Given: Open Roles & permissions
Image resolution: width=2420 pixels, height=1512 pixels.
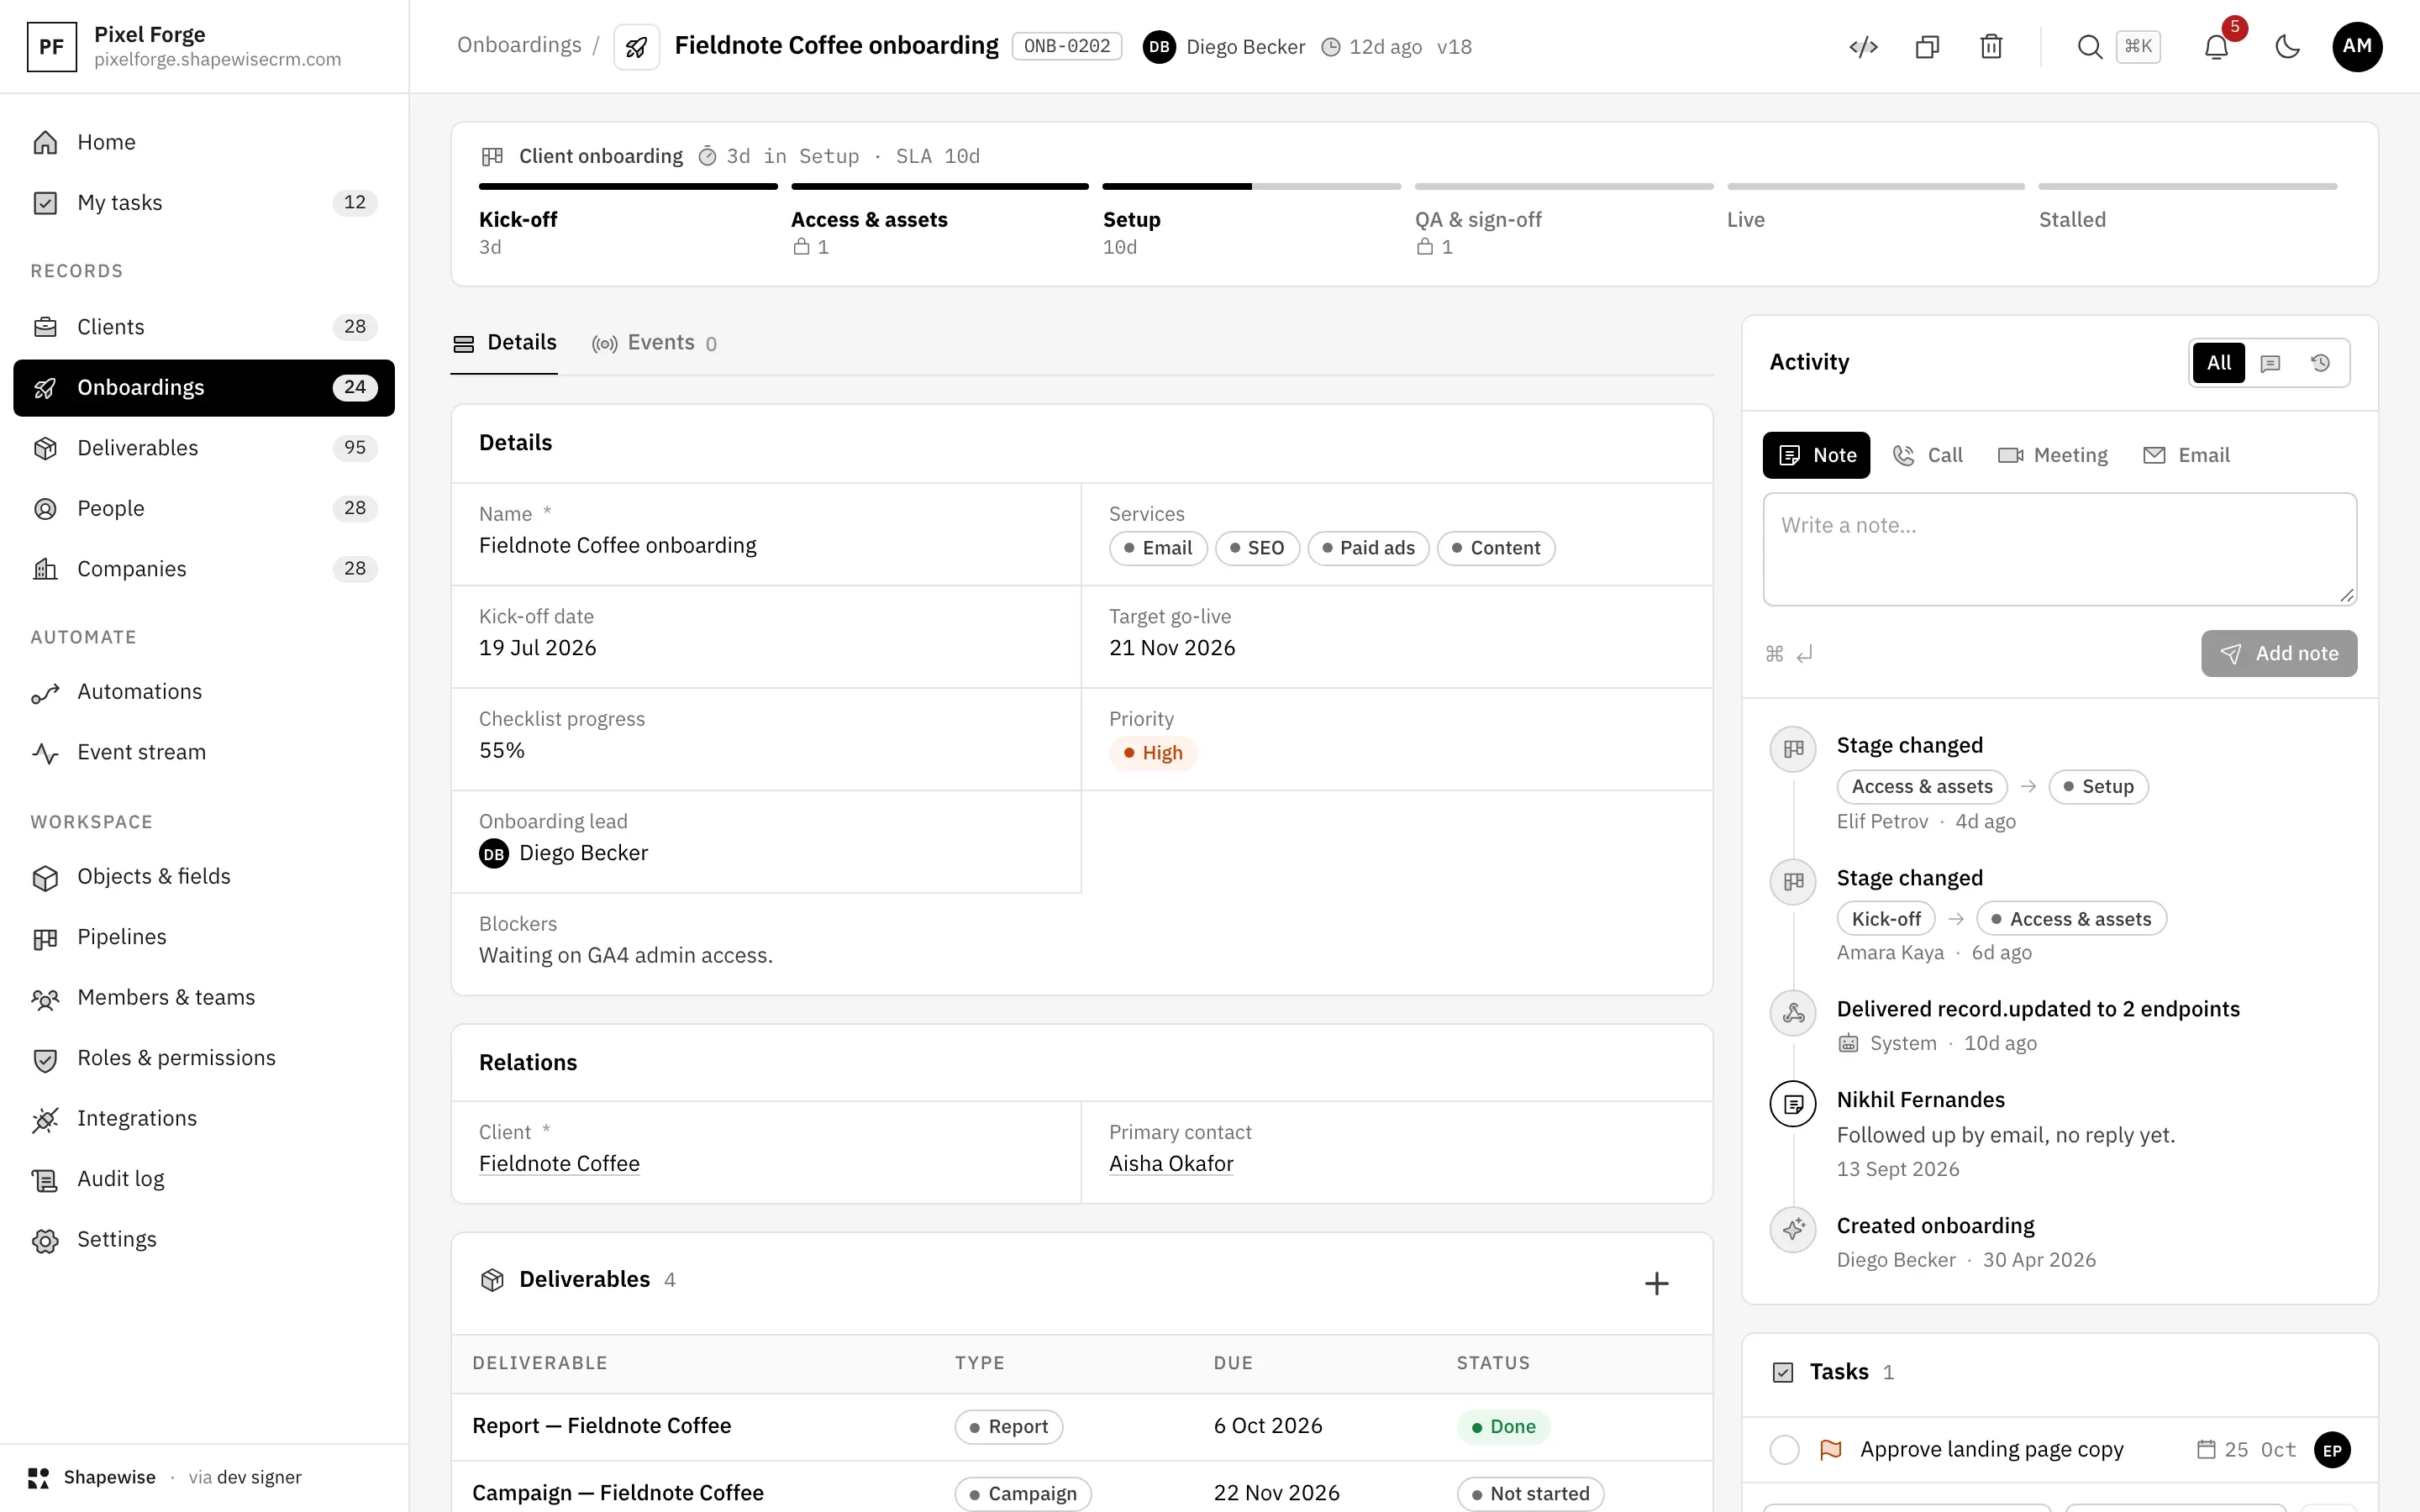Looking at the screenshot, I should pos(204,1058).
